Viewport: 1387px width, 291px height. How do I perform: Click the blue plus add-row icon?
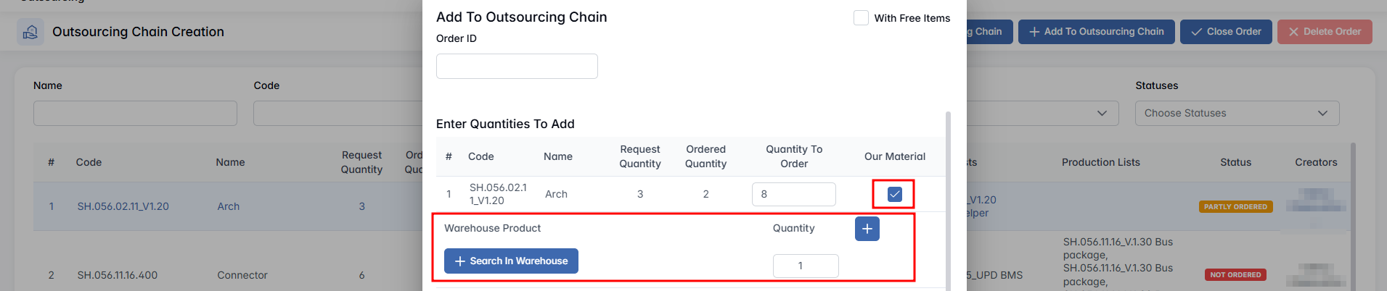click(867, 229)
